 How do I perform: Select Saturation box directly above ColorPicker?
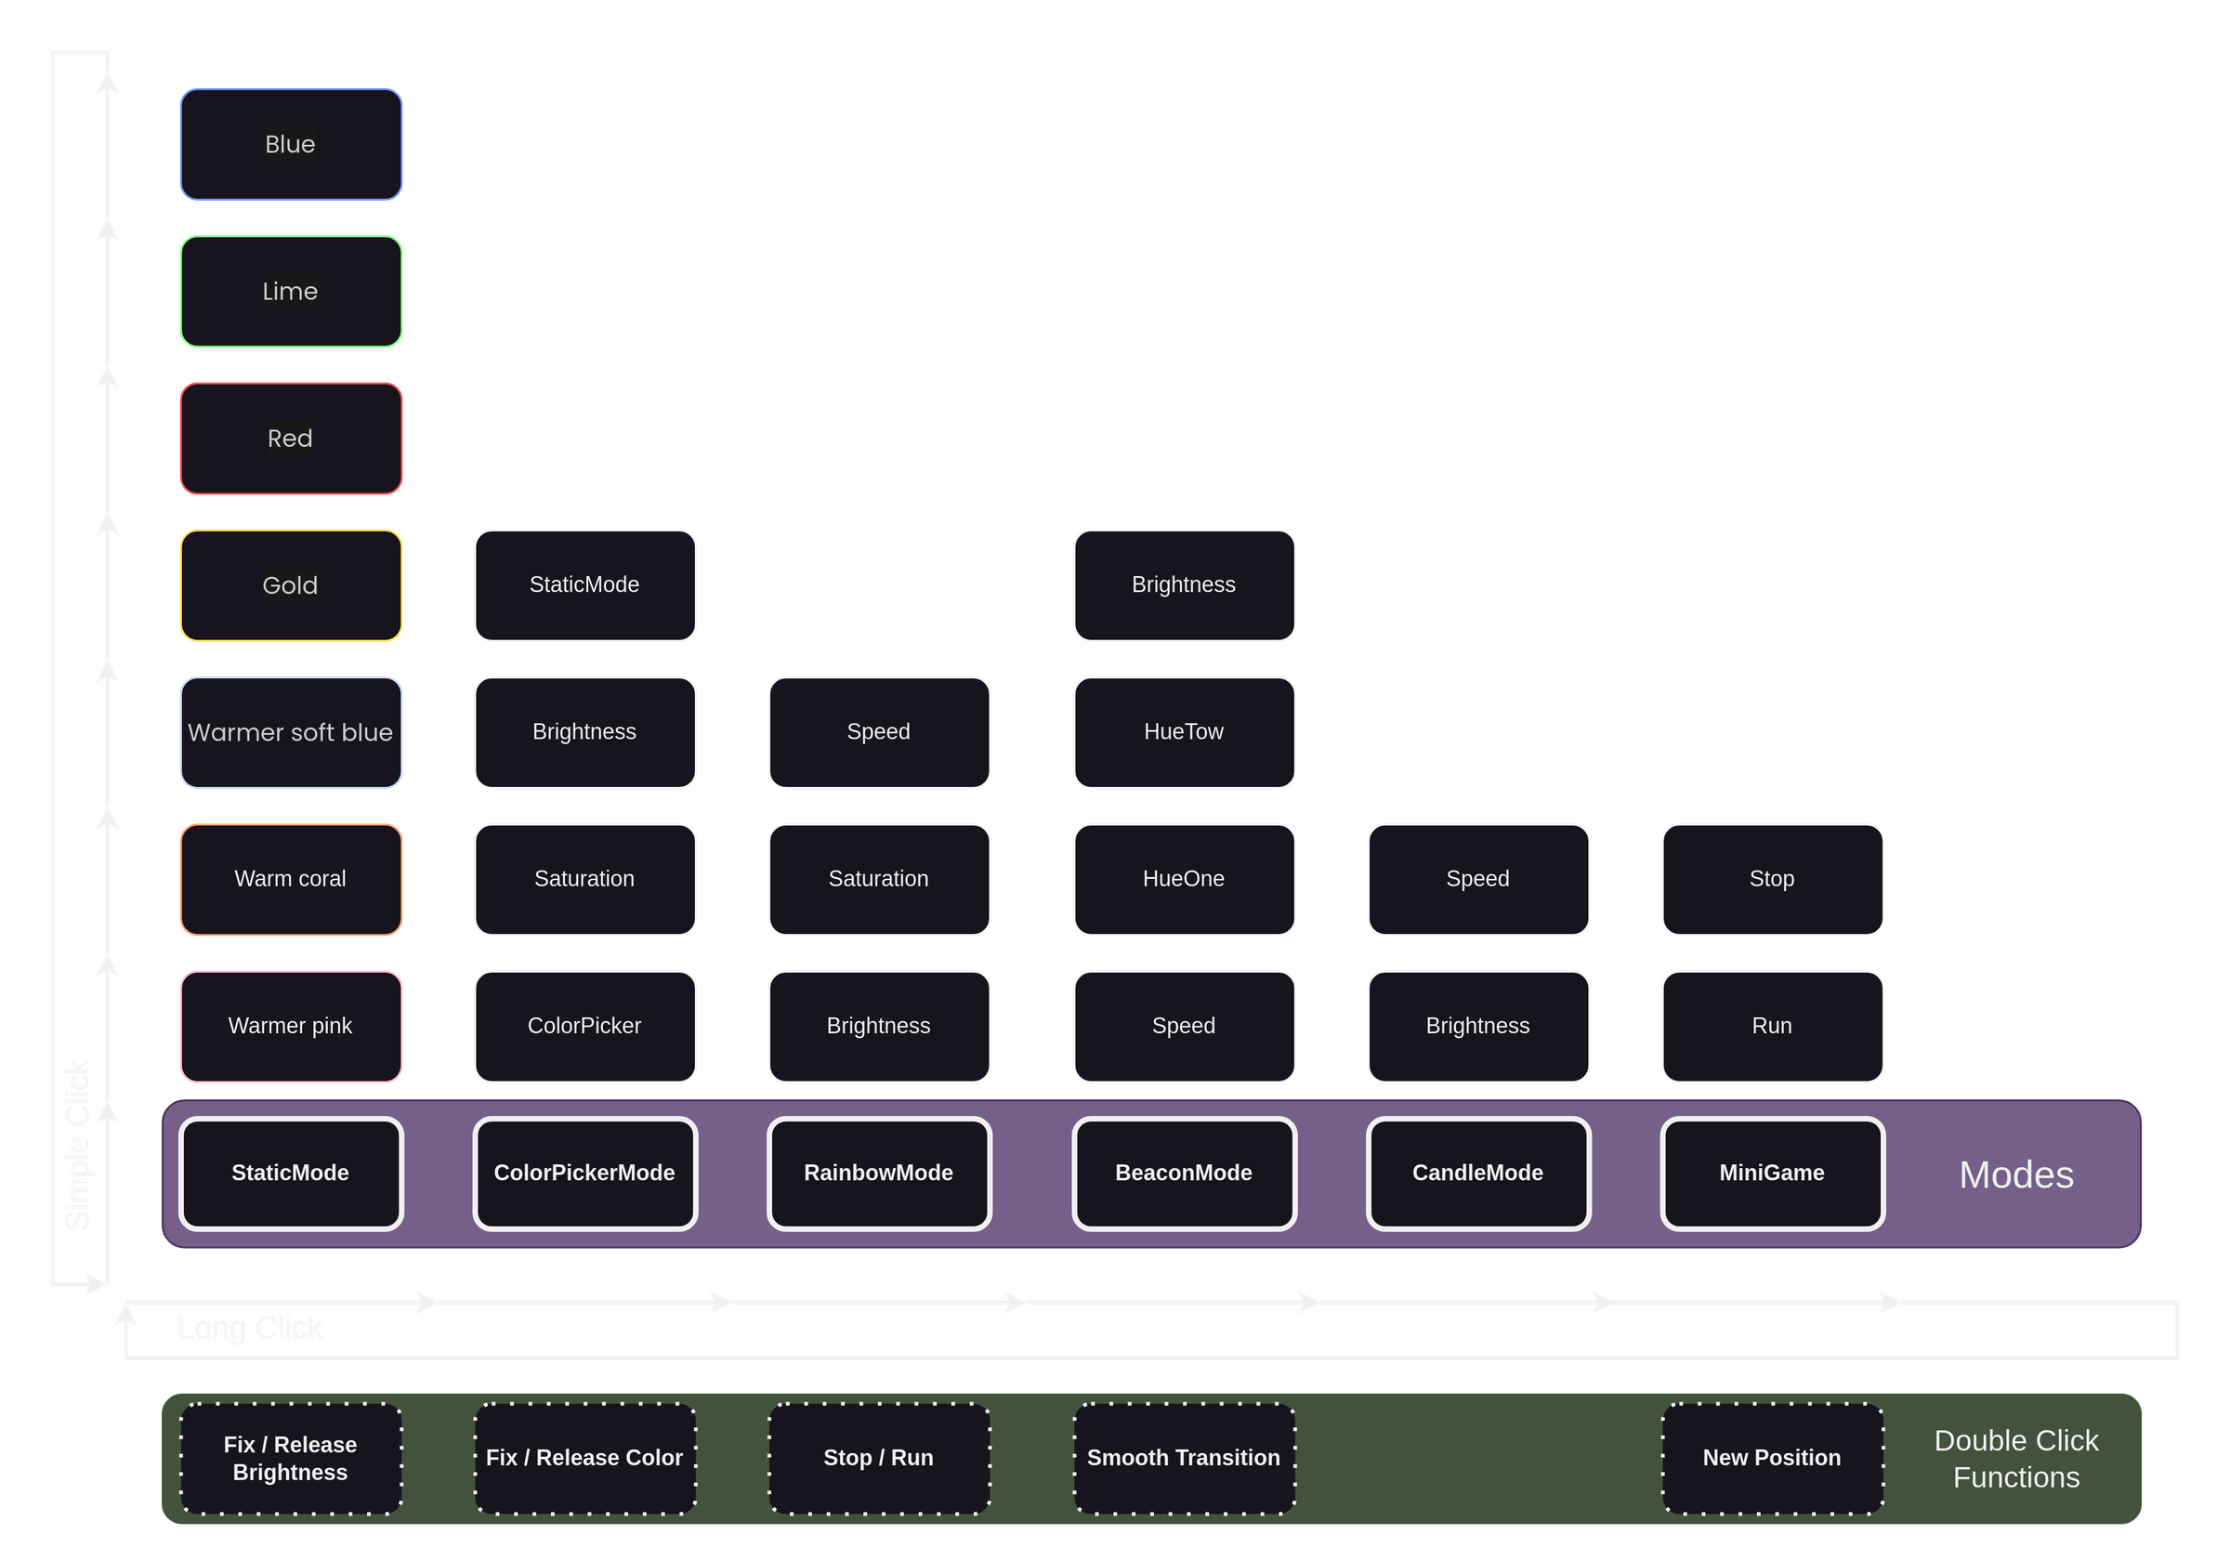coord(584,879)
